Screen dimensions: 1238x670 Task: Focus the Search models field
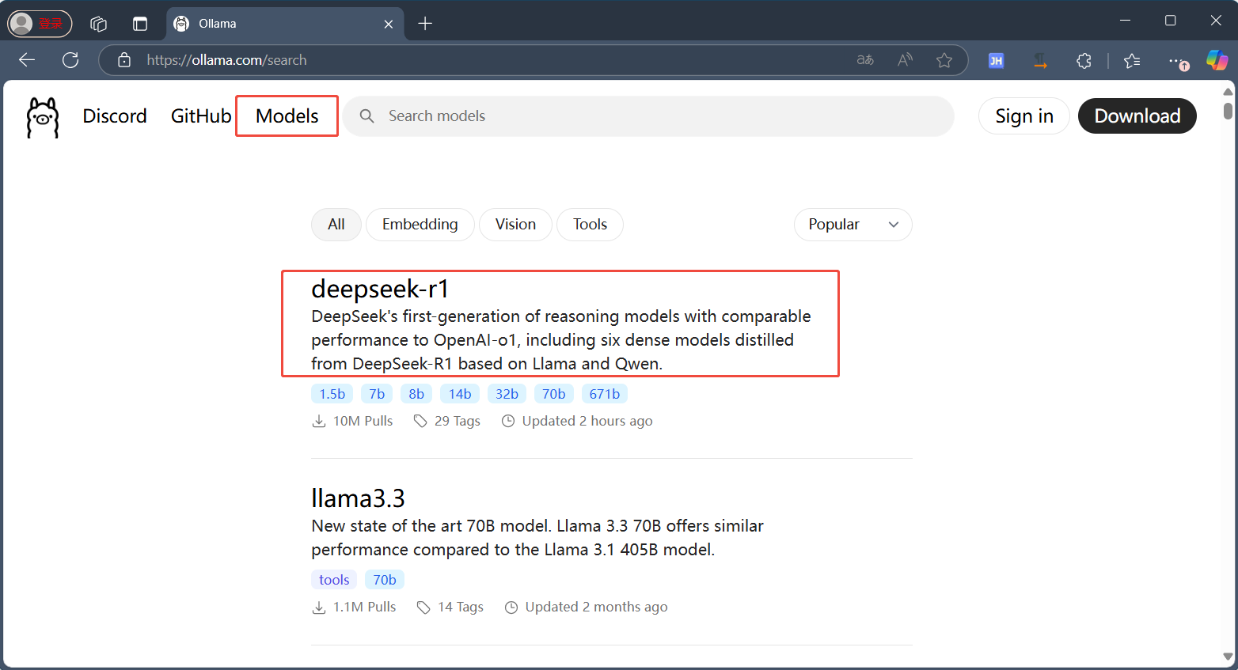657,116
